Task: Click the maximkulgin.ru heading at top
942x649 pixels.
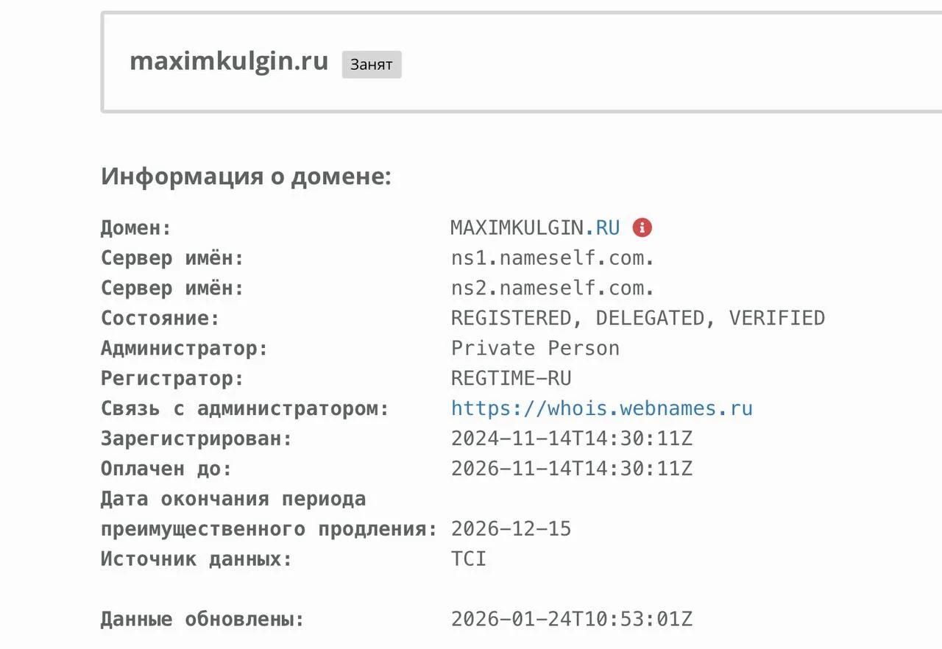Action: click(x=229, y=61)
